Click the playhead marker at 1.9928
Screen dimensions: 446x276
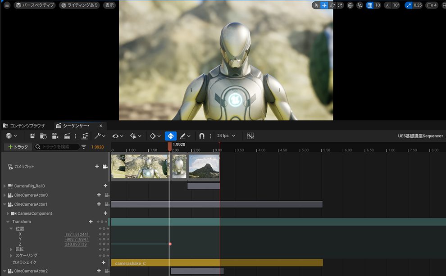click(169, 146)
